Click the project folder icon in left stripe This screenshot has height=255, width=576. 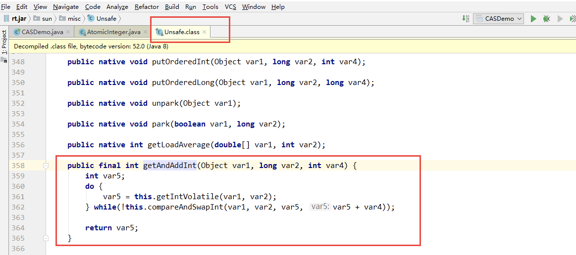click(5, 60)
